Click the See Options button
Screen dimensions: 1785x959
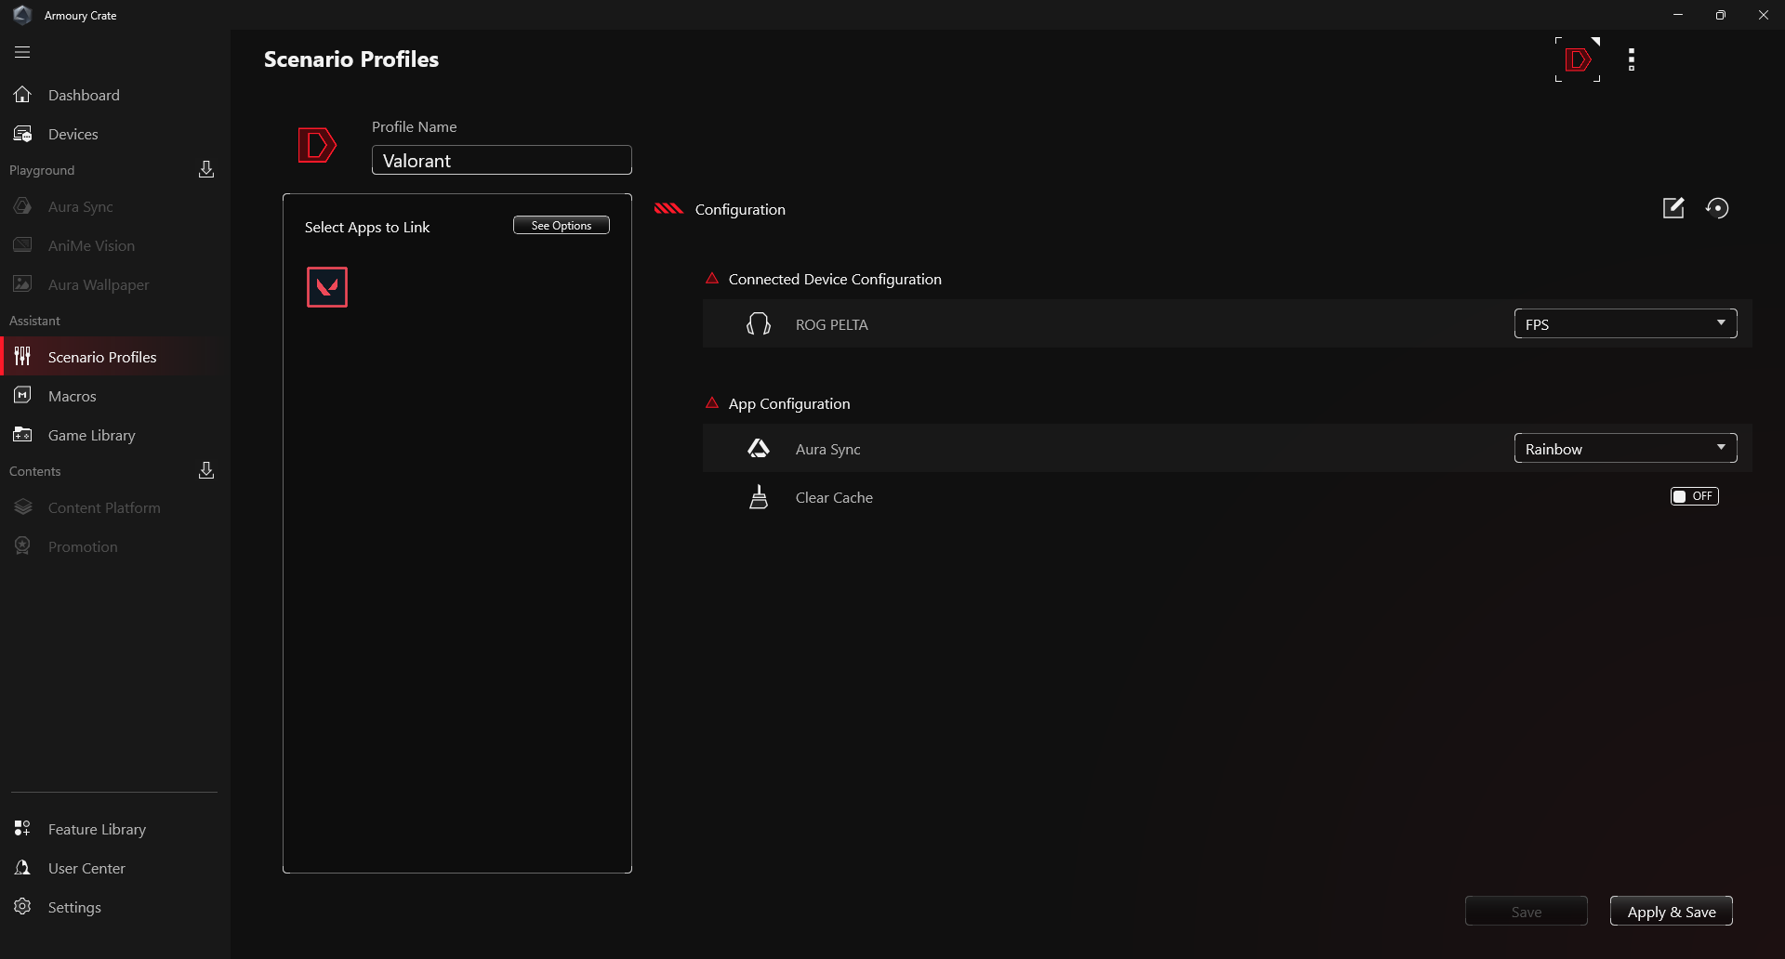tap(562, 225)
